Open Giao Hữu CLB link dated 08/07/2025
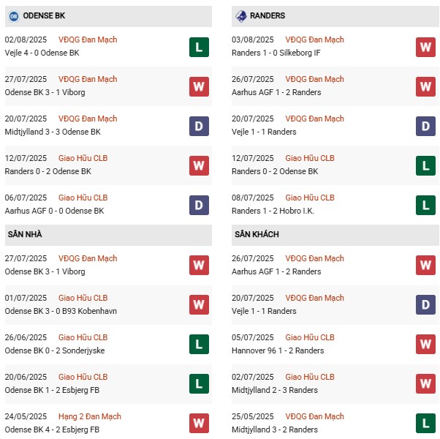This screenshot has height=439, width=440. tap(309, 198)
